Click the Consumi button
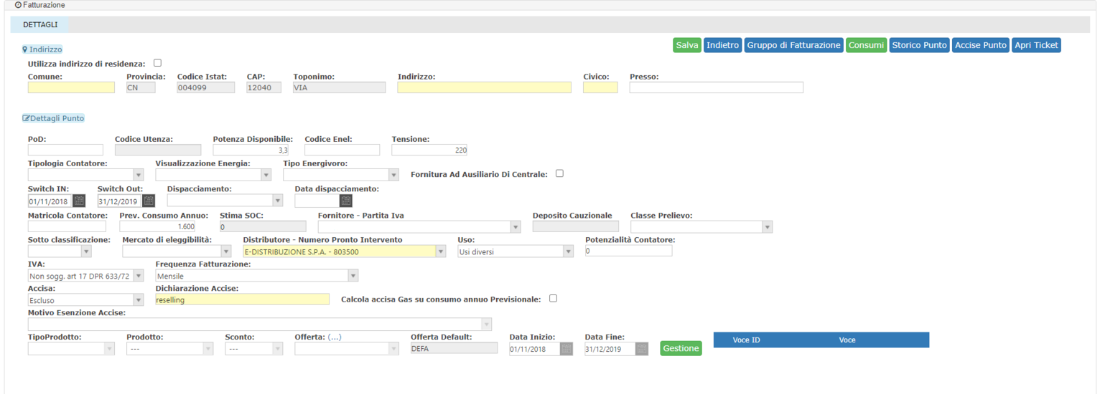 (866, 45)
